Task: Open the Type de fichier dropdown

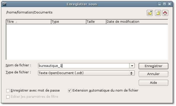Action: coord(86,73)
